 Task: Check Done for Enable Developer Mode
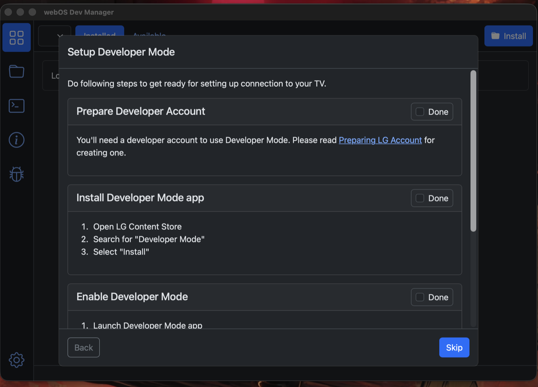click(x=432, y=297)
